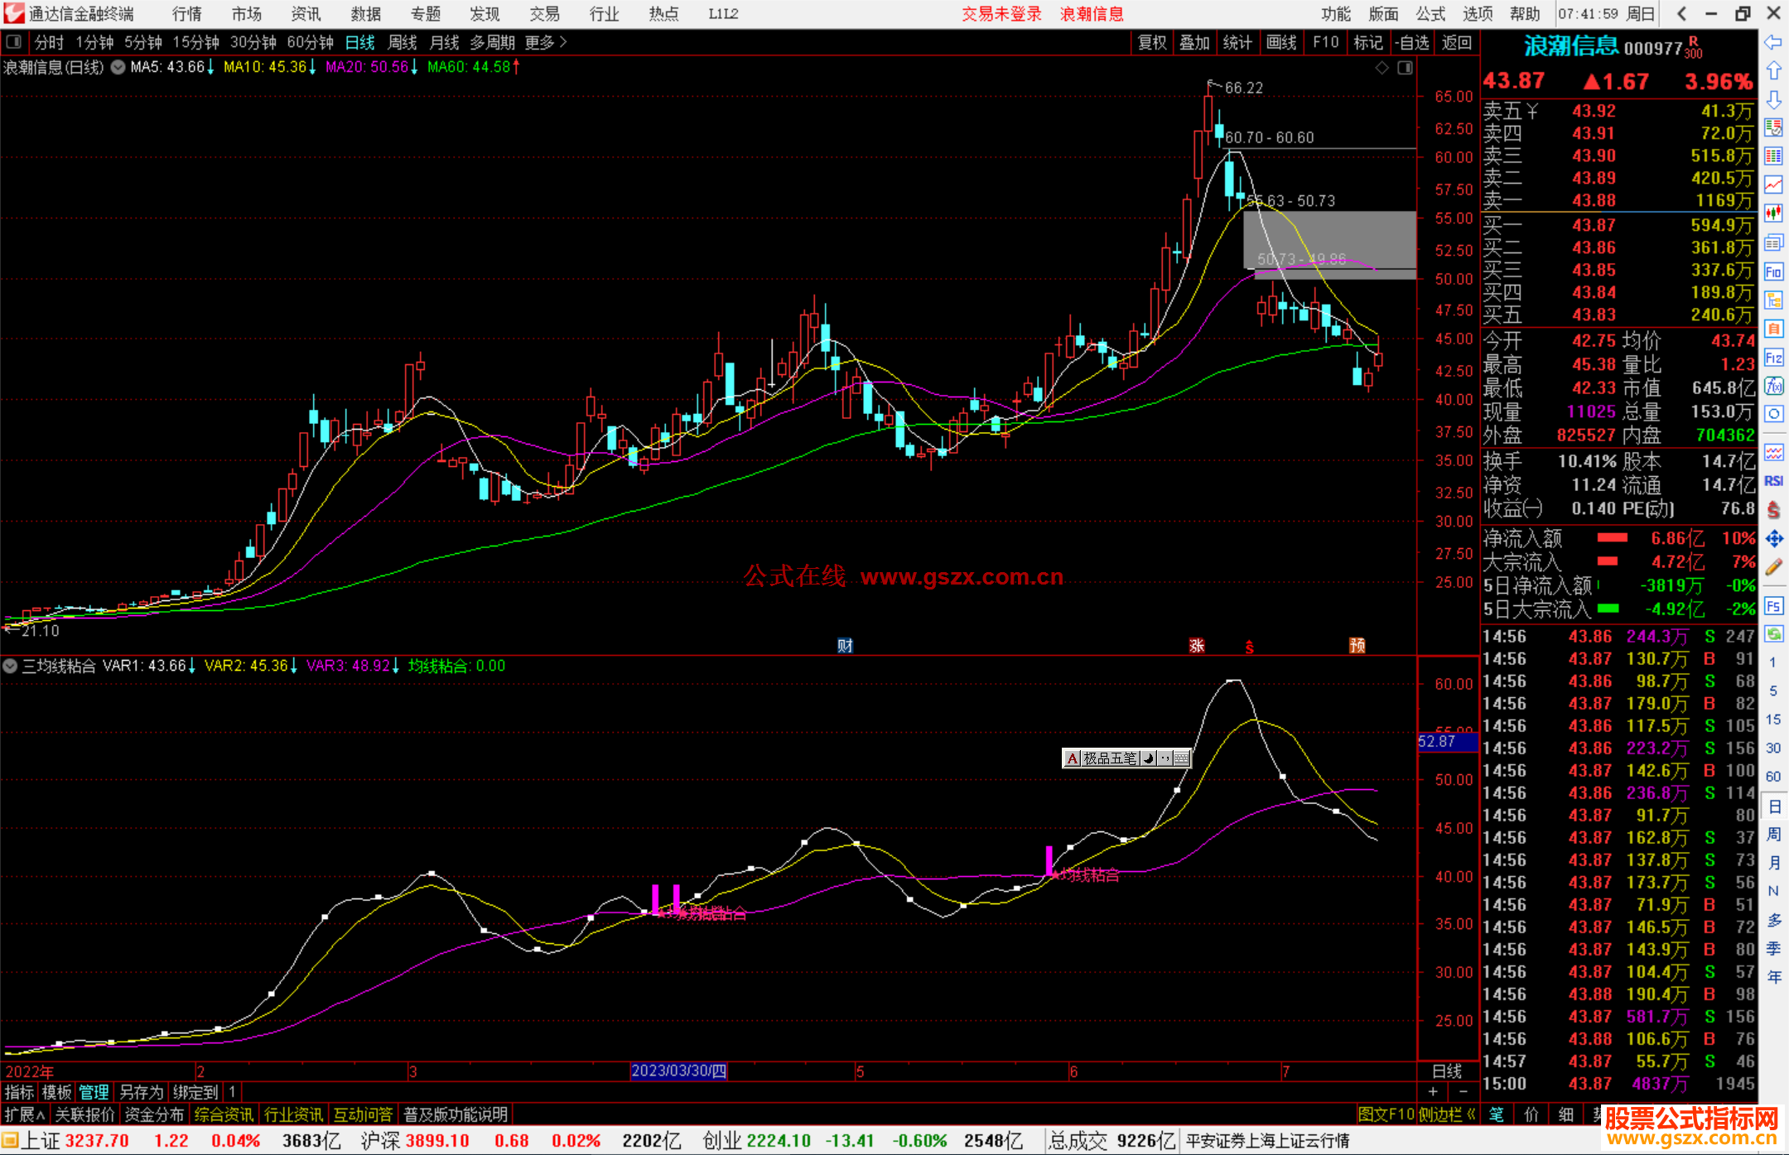This screenshot has height=1155, width=1789.
Task: Click the panel layout icon beside diamond
Action: tap(1405, 68)
